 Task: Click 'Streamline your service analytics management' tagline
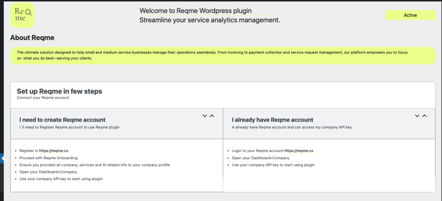coord(210,20)
